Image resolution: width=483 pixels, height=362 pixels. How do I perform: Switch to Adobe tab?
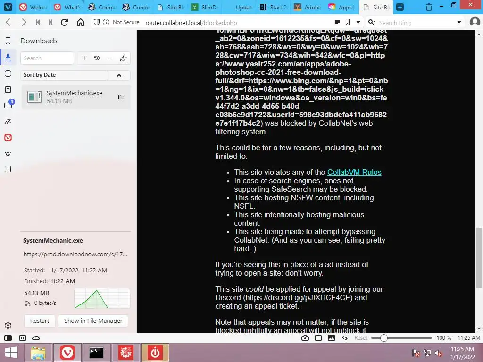308,7
